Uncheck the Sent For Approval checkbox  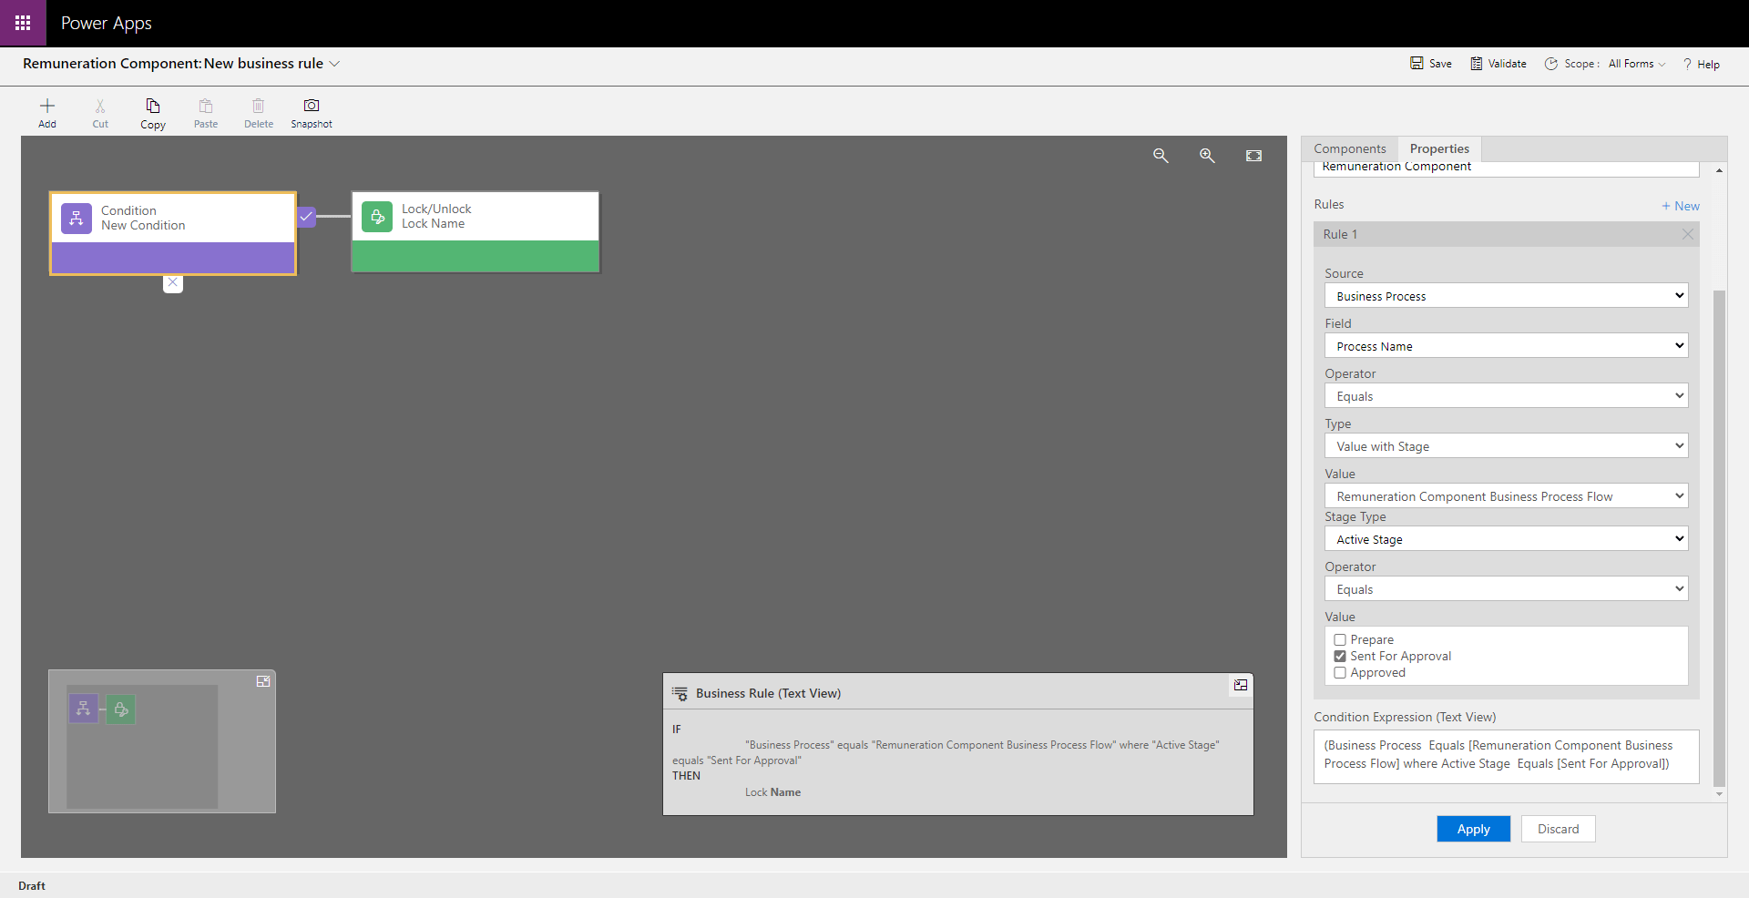coord(1340,657)
